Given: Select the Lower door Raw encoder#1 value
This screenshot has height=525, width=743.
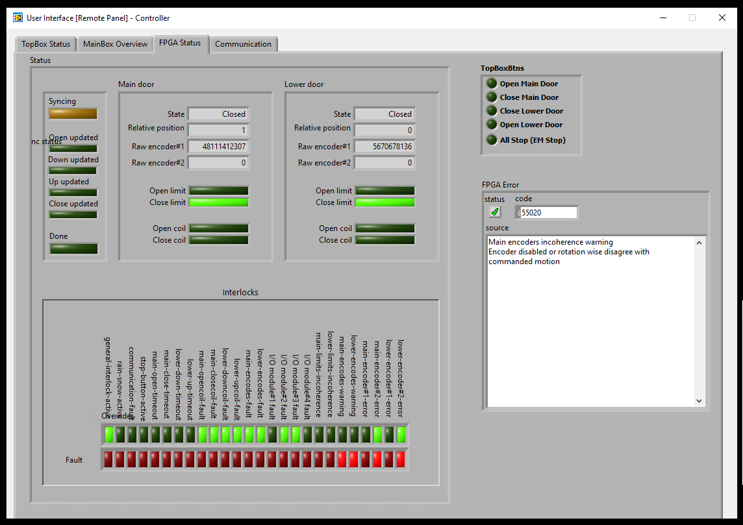Looking at the screenshot, I should click(x=385, y=146).
